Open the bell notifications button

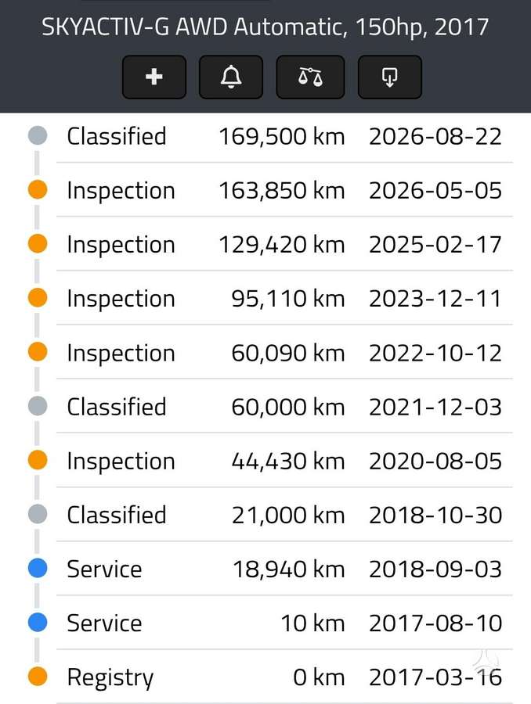click(x=231, y=77)
